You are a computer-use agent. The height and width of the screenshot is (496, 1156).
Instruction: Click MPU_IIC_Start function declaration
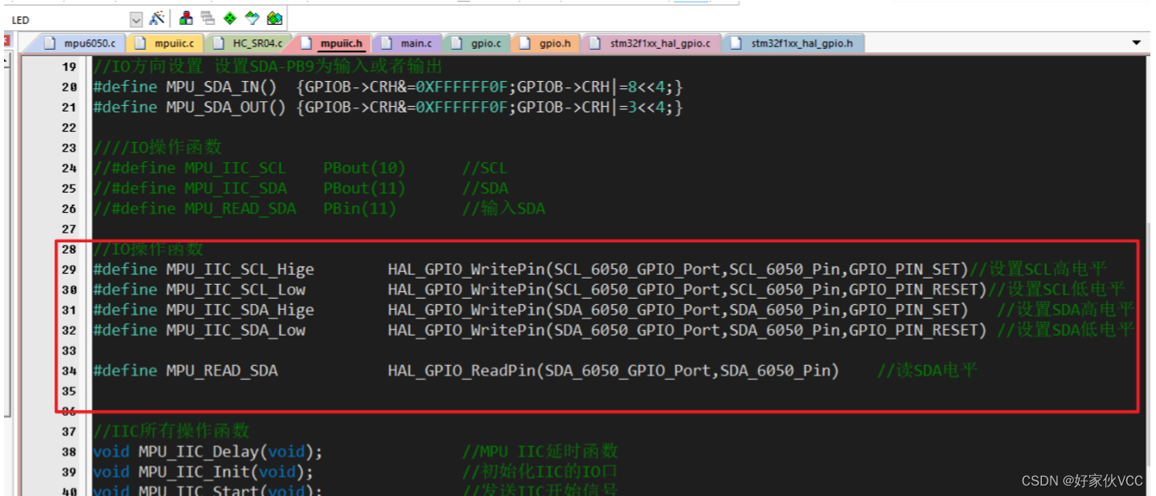click(x=207, y=490)
